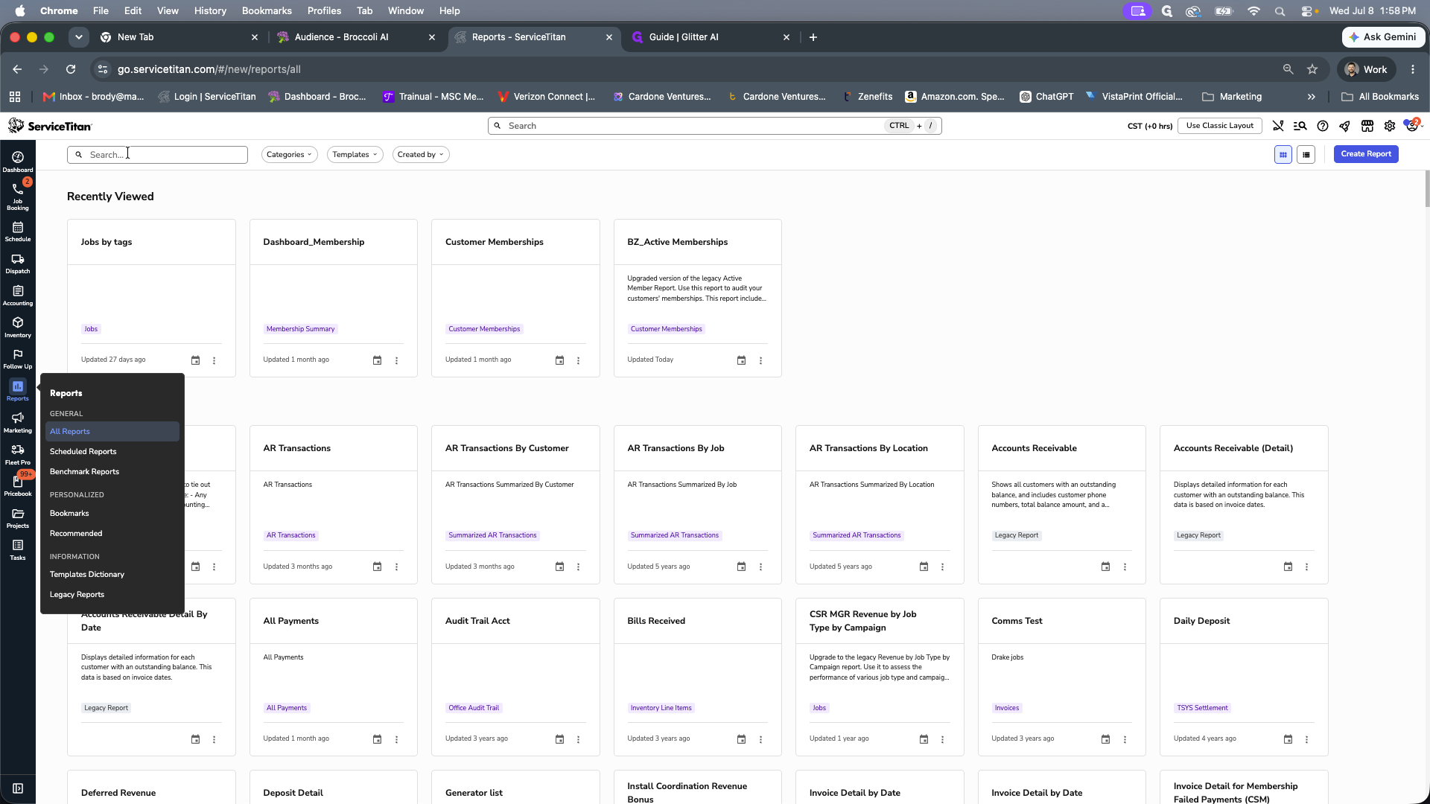Open Pricebook in left sidebar

point(18,486)
